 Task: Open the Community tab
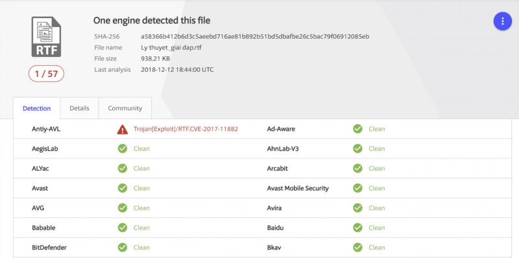[x=125, y=108]
